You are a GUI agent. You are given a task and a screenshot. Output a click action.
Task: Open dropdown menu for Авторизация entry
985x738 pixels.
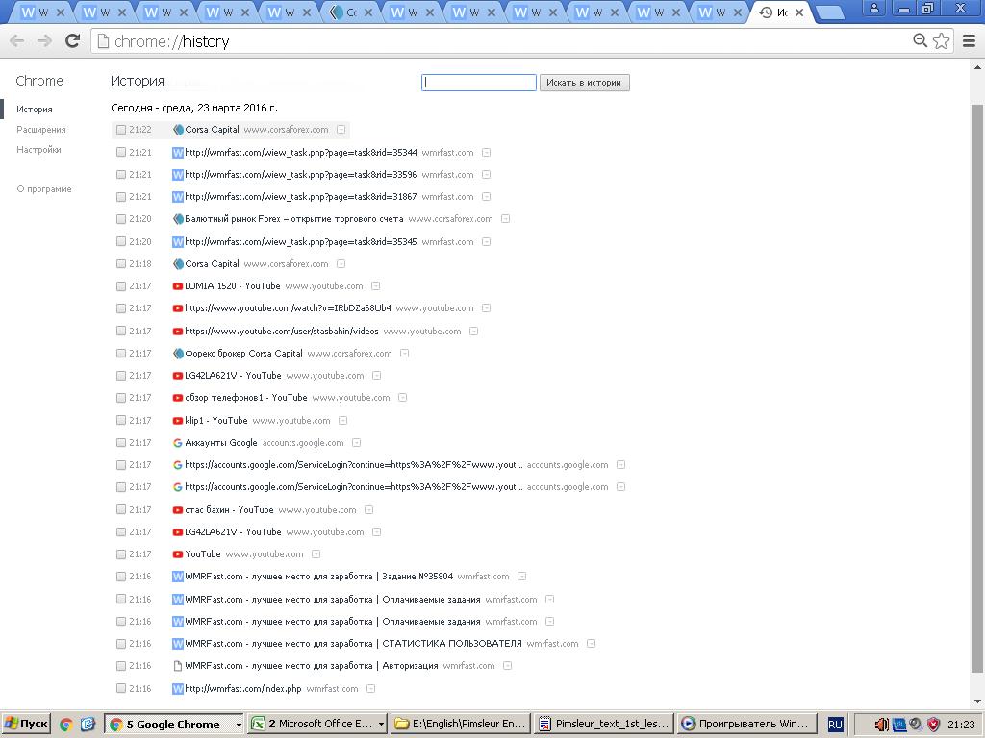click(x=508, y=666)
